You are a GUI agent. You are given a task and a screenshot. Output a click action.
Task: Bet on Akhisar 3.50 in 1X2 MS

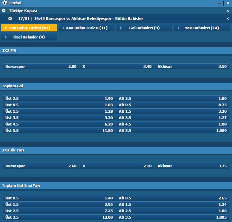click(192, 66)
